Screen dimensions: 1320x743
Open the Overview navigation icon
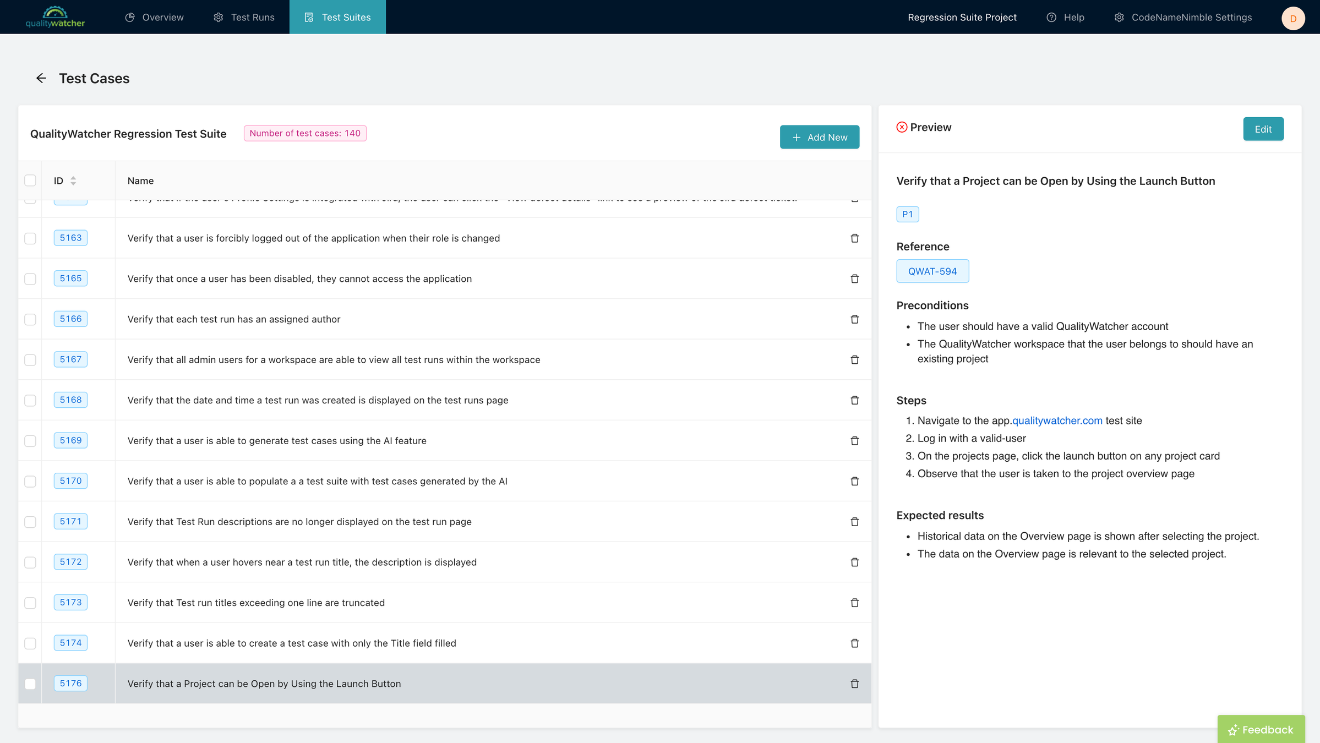coord(130,17)
